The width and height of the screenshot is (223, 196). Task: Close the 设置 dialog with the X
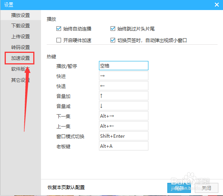click(x=217, y=5)
